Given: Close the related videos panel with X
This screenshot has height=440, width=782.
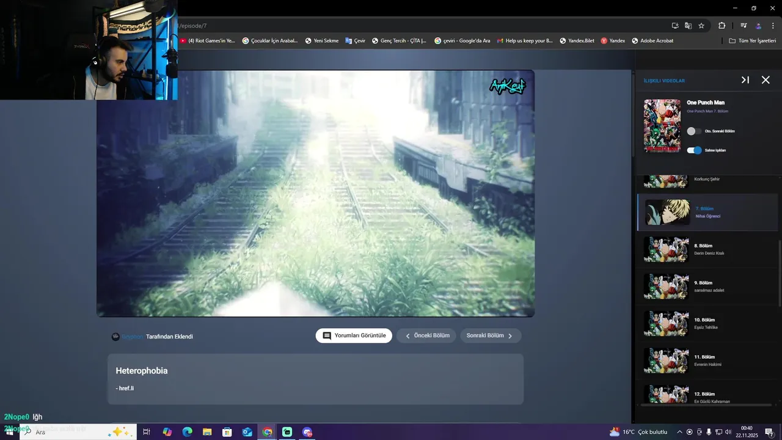Looking at the screenshot, I should tap(766, 80).
